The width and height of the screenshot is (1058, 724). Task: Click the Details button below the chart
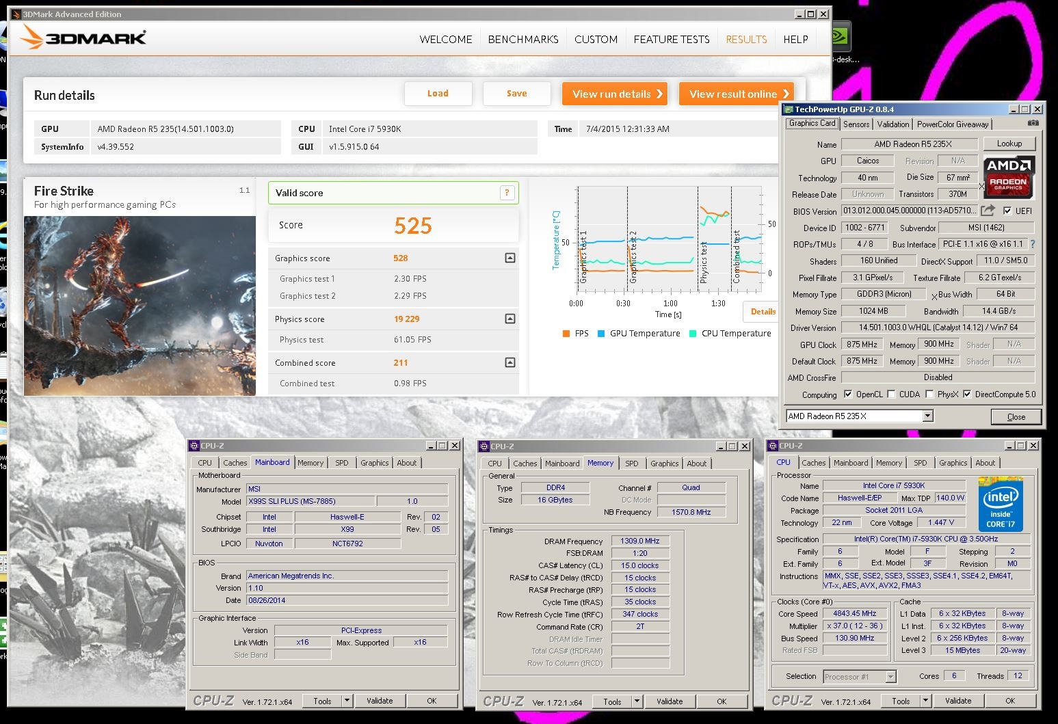(761, 311)
